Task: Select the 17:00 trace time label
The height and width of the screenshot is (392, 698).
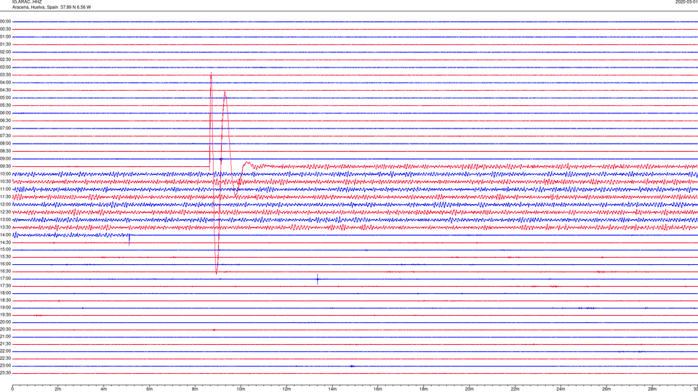Action: pyautogui.click(x=5, y=279)
